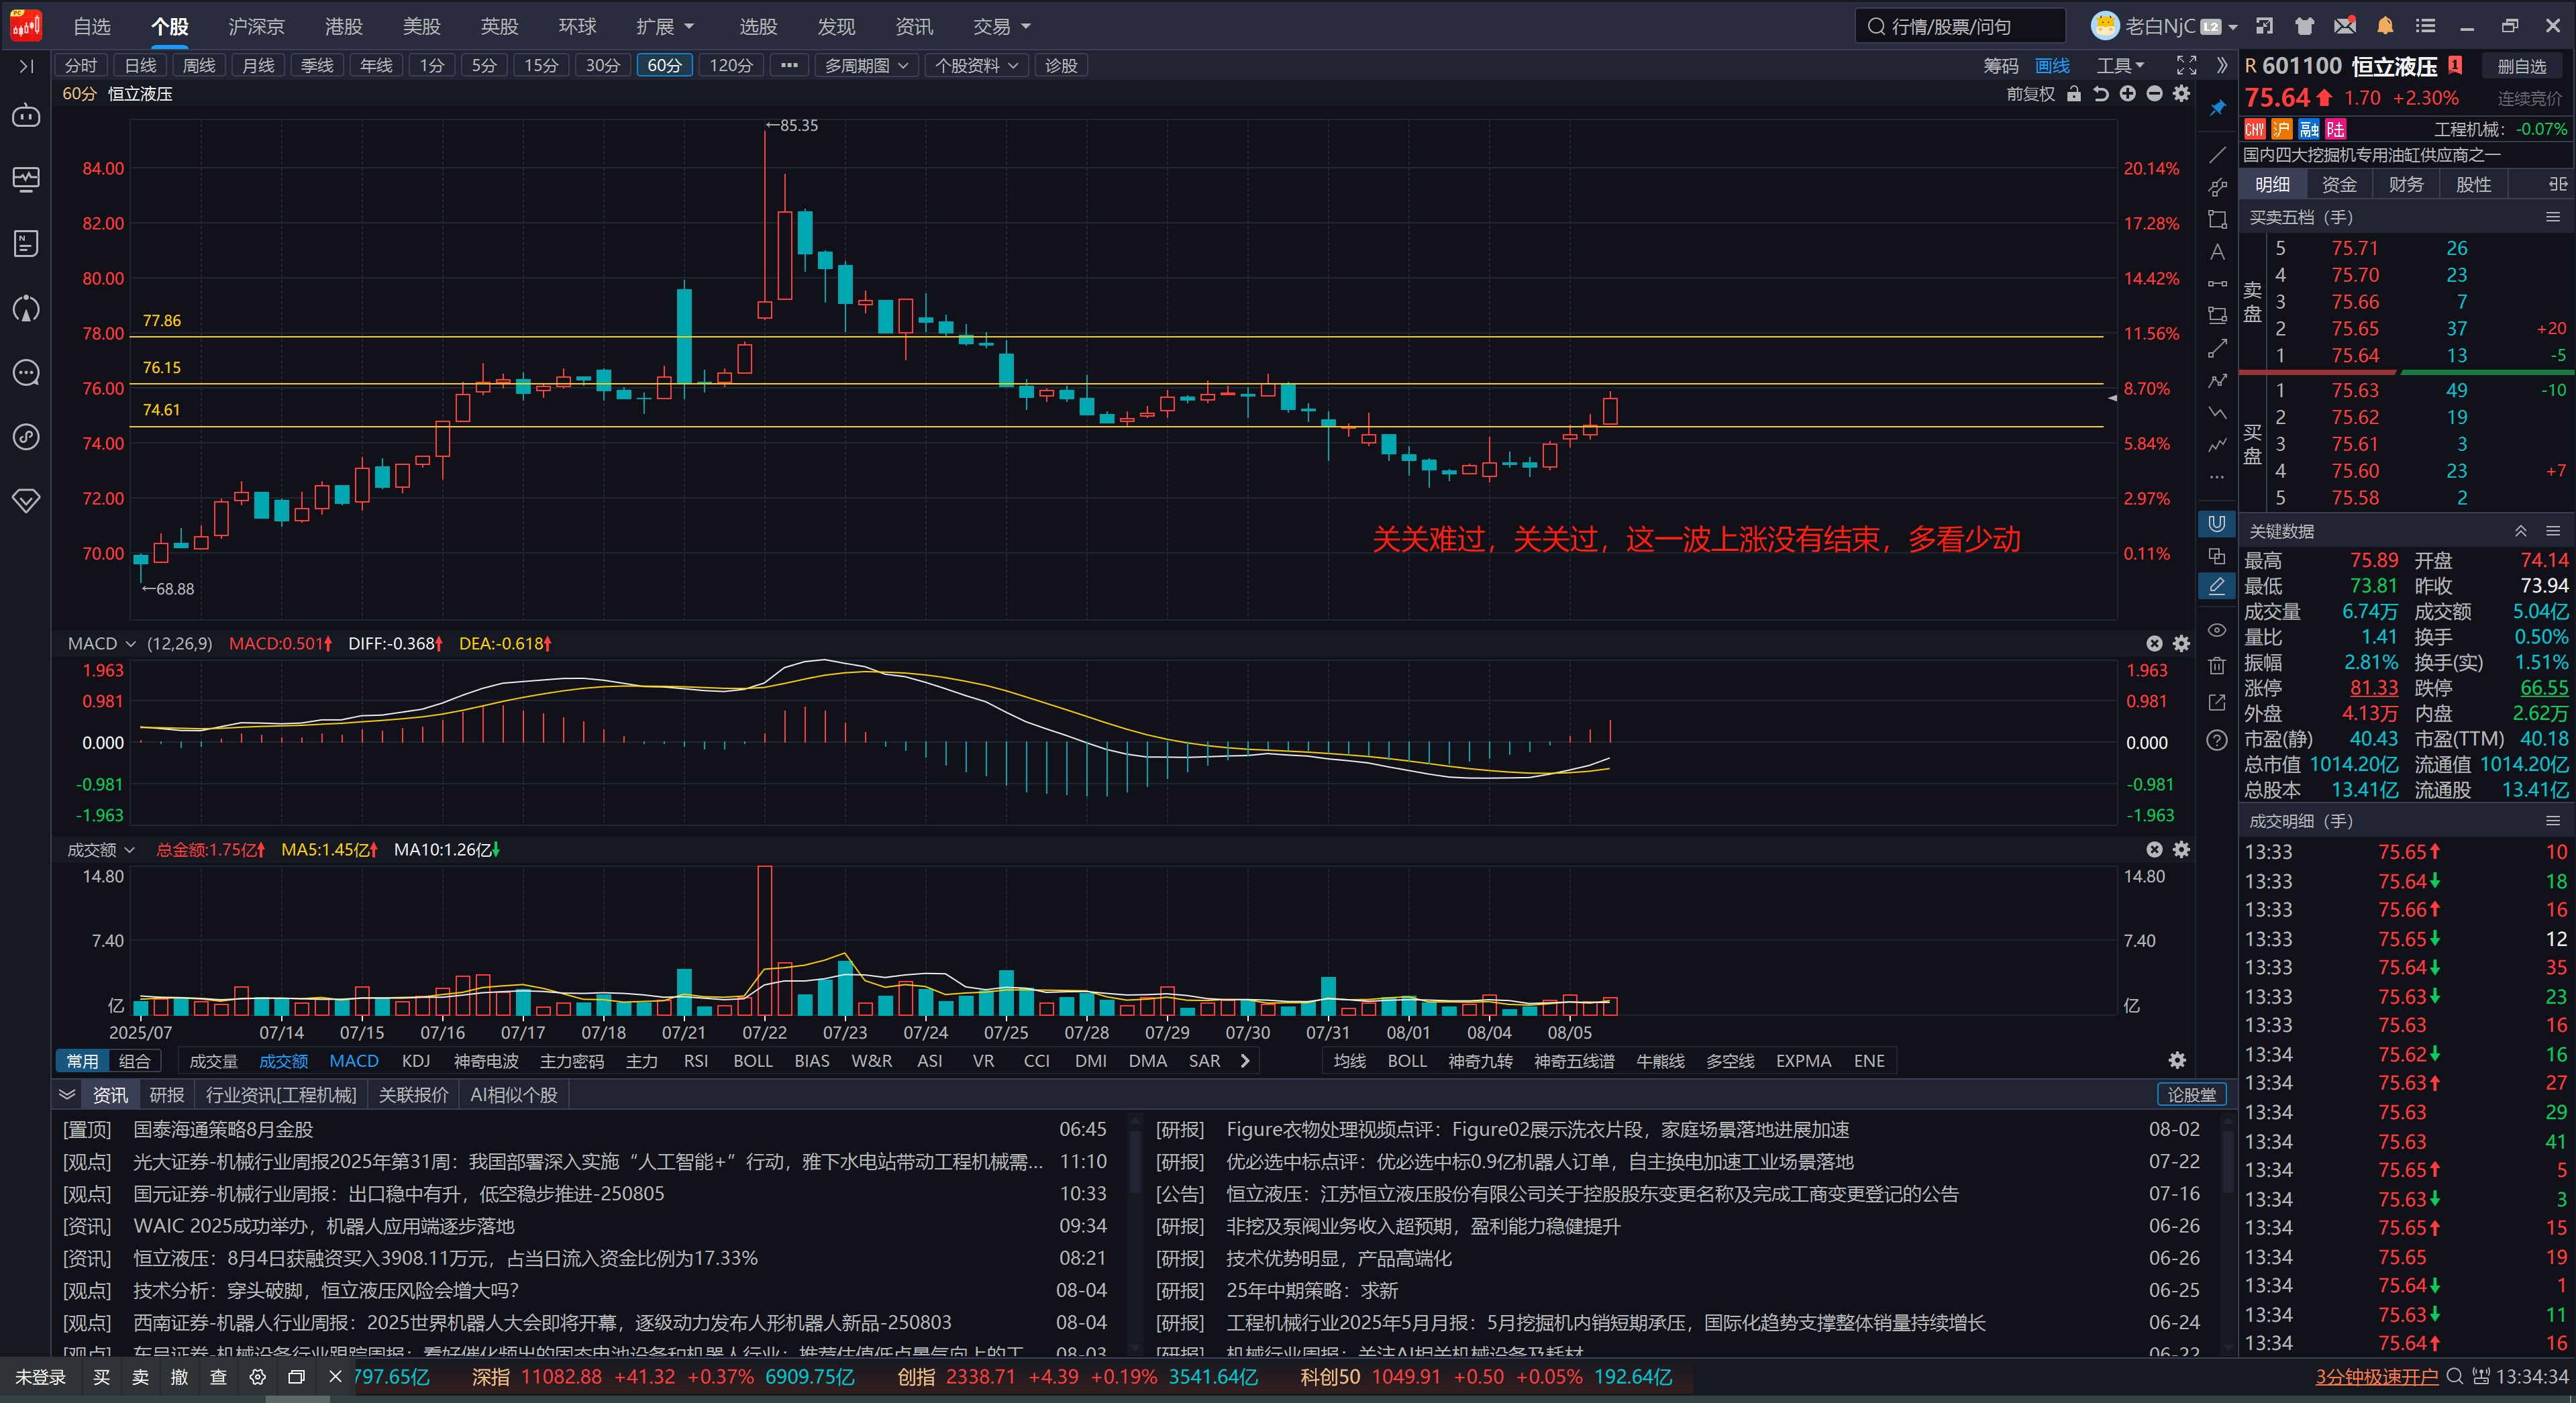2576x1403 pixels.
Task: Select the diagonal arrow line tool
Action: click(2217, 348)
